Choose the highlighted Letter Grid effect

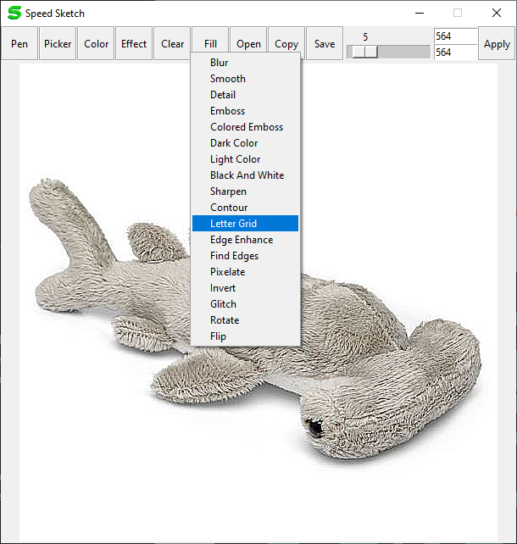pos(233,224)
